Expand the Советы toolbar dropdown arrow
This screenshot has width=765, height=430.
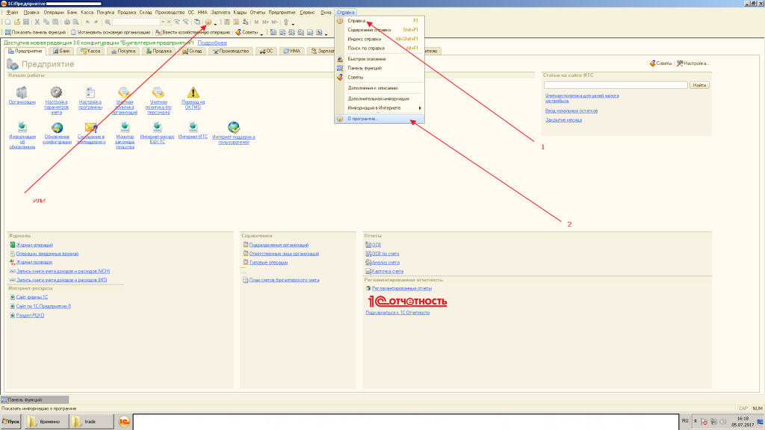(x=261, y=33)
